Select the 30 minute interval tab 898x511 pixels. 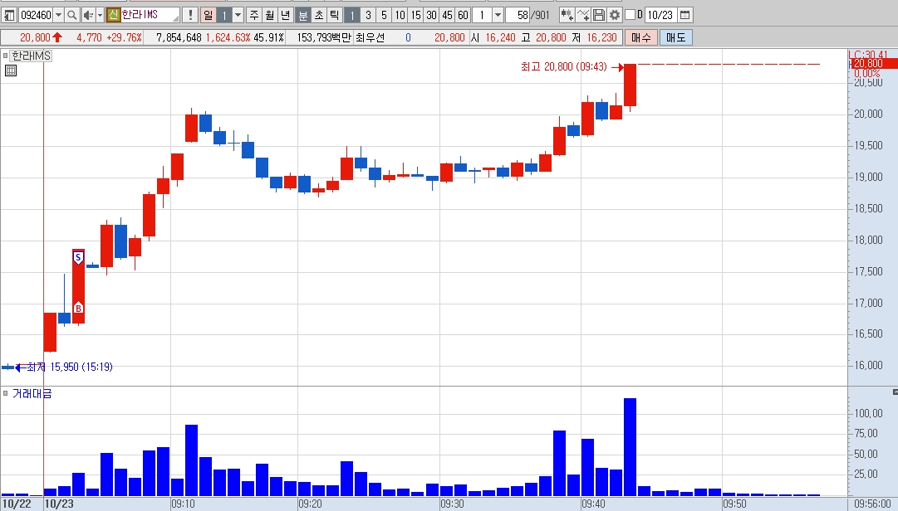(x=431, y=15)
